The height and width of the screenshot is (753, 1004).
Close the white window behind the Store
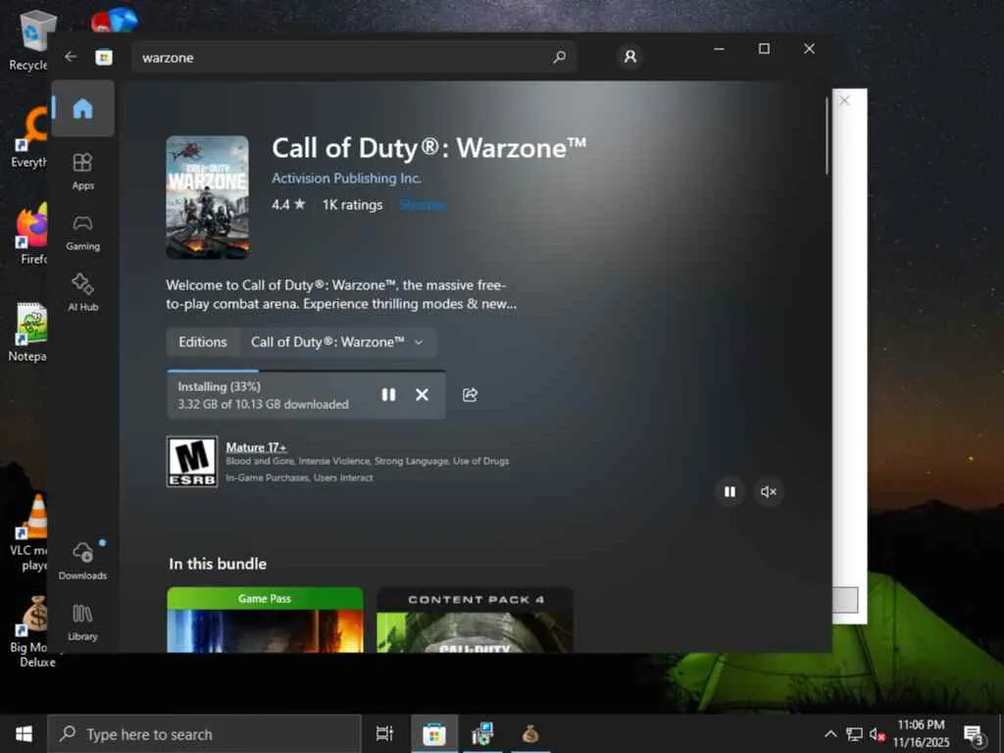pyautogui.click(x=844, y=101)
